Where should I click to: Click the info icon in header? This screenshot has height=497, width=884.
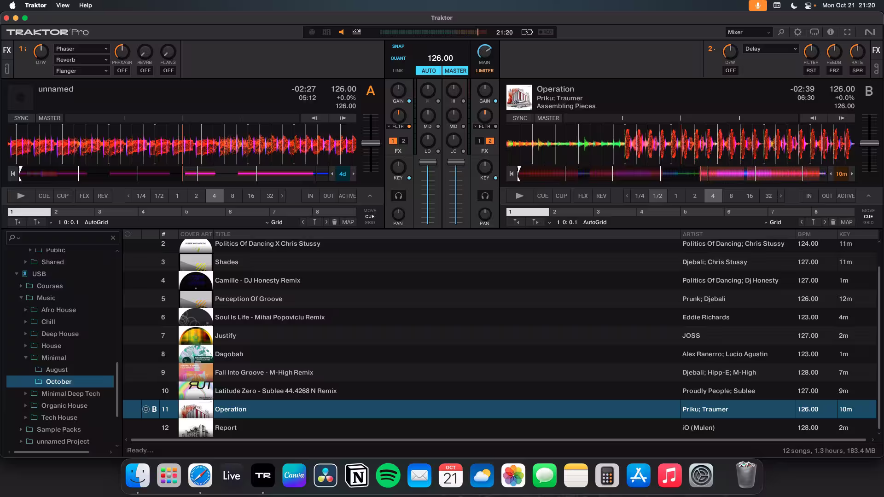(831, 32)
